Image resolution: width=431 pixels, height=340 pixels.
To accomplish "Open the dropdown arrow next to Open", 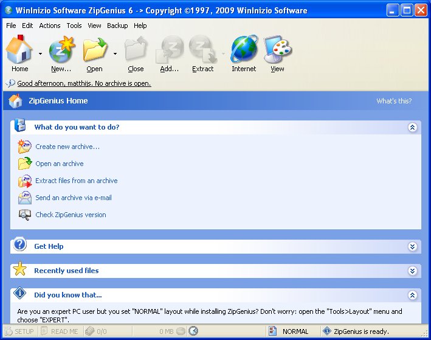I will coord(114,54).
